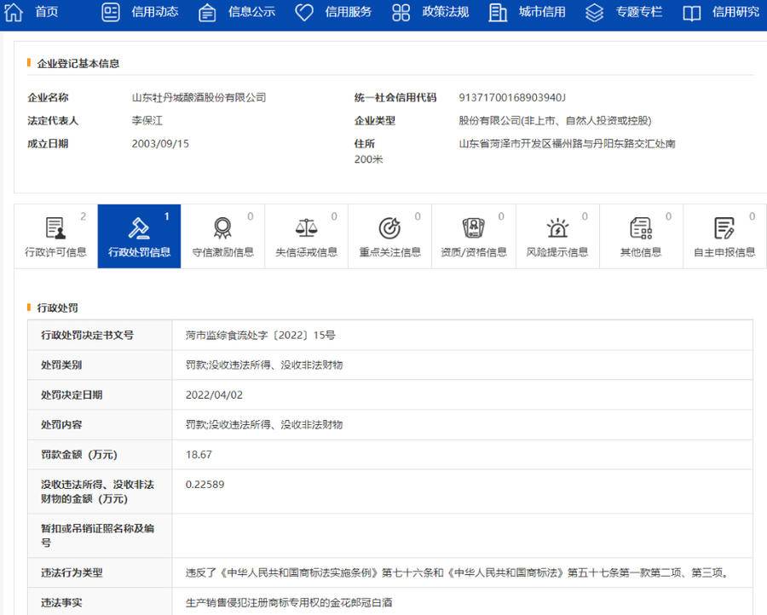Open 信息公示 navigation item
767x615 pixels.
pos(251,12)
